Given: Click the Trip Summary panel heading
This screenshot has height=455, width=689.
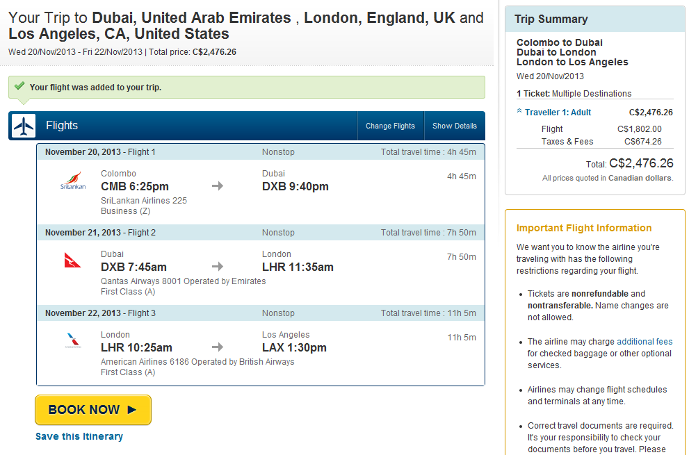Looking at the screenshot, I should coord(551,19).
